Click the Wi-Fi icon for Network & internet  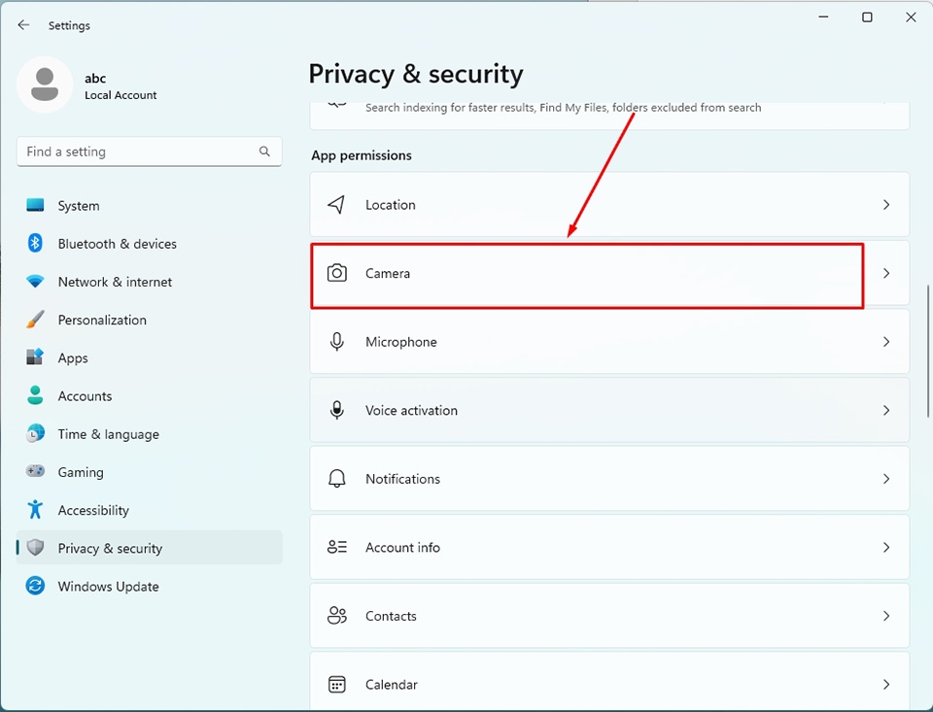click(x=35, y=282)
